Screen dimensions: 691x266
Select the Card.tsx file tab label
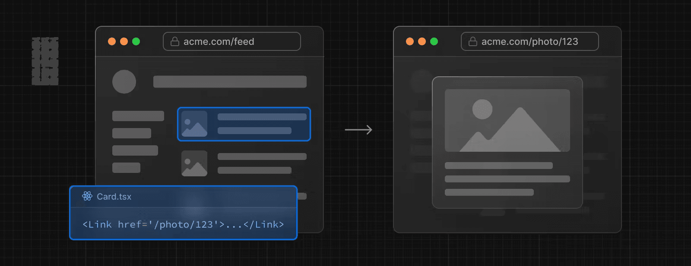114,197
